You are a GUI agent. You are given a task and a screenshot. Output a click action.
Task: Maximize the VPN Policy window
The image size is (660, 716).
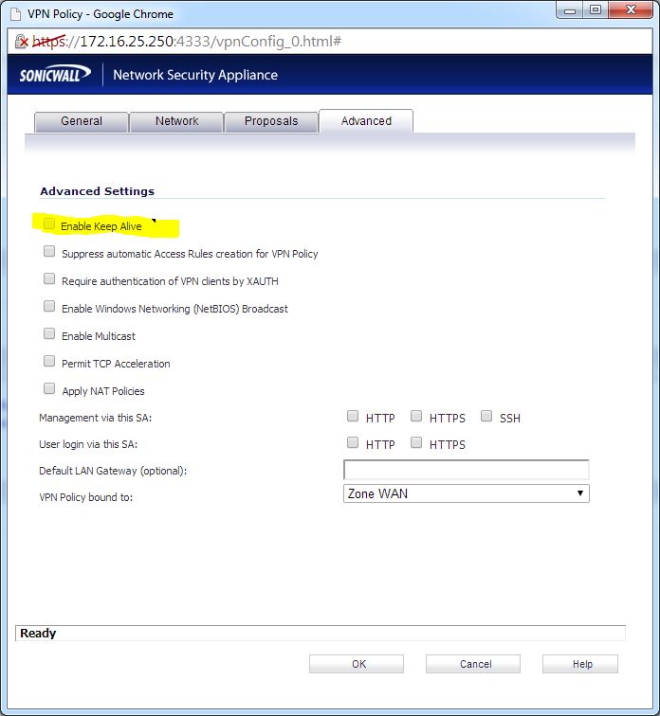[x=596, y=9]
